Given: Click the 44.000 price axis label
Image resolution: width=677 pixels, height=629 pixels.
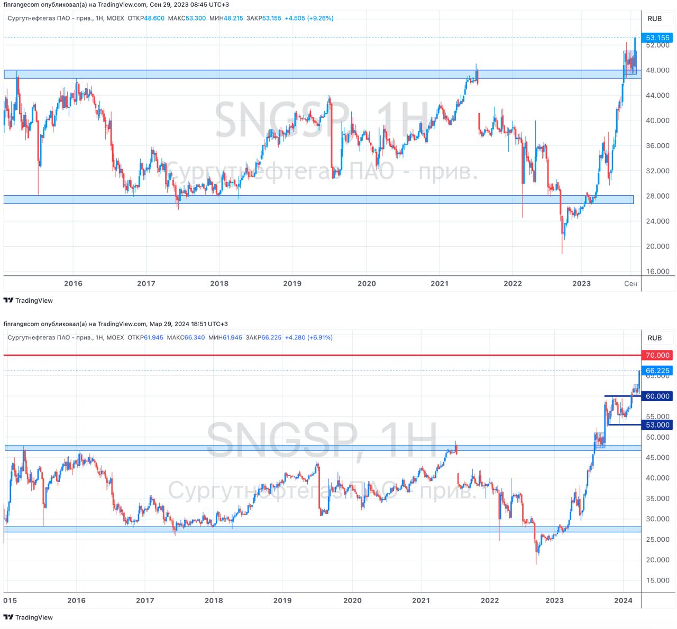Looking at the screenshot, I should 657,96.
